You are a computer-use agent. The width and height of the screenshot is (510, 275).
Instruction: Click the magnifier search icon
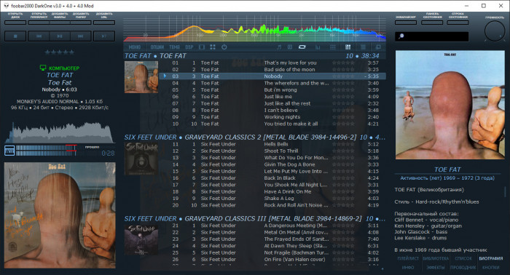[401, 36]
